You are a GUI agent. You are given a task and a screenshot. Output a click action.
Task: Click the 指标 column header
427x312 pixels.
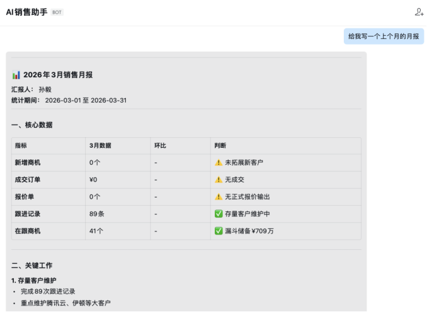point(21,145)
